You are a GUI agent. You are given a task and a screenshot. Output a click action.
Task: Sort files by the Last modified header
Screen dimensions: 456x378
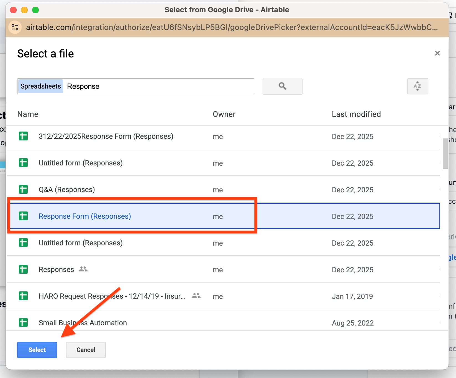356,114
